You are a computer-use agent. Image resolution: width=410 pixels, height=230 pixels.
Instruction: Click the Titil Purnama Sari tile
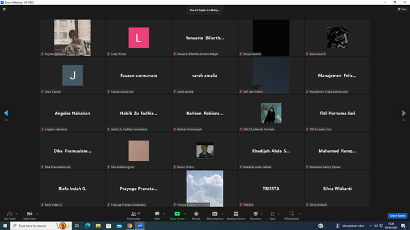337,113
